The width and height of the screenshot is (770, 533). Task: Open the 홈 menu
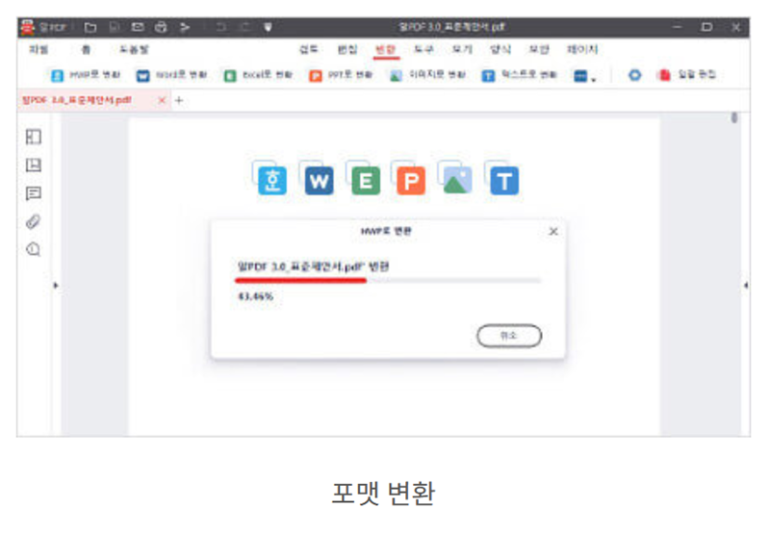click(x=86, y=49)
